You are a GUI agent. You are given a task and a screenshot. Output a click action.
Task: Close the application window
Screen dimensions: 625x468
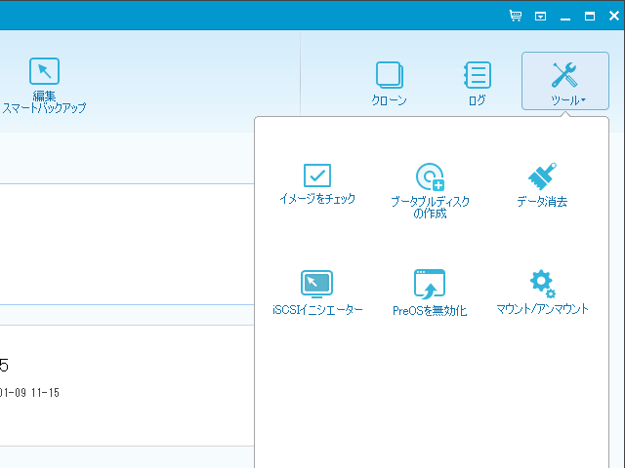tap(614, 16)
